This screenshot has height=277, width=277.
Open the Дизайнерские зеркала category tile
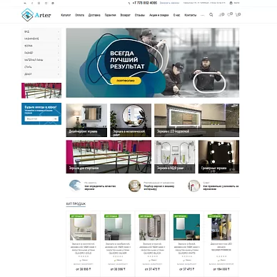point(86,120)
